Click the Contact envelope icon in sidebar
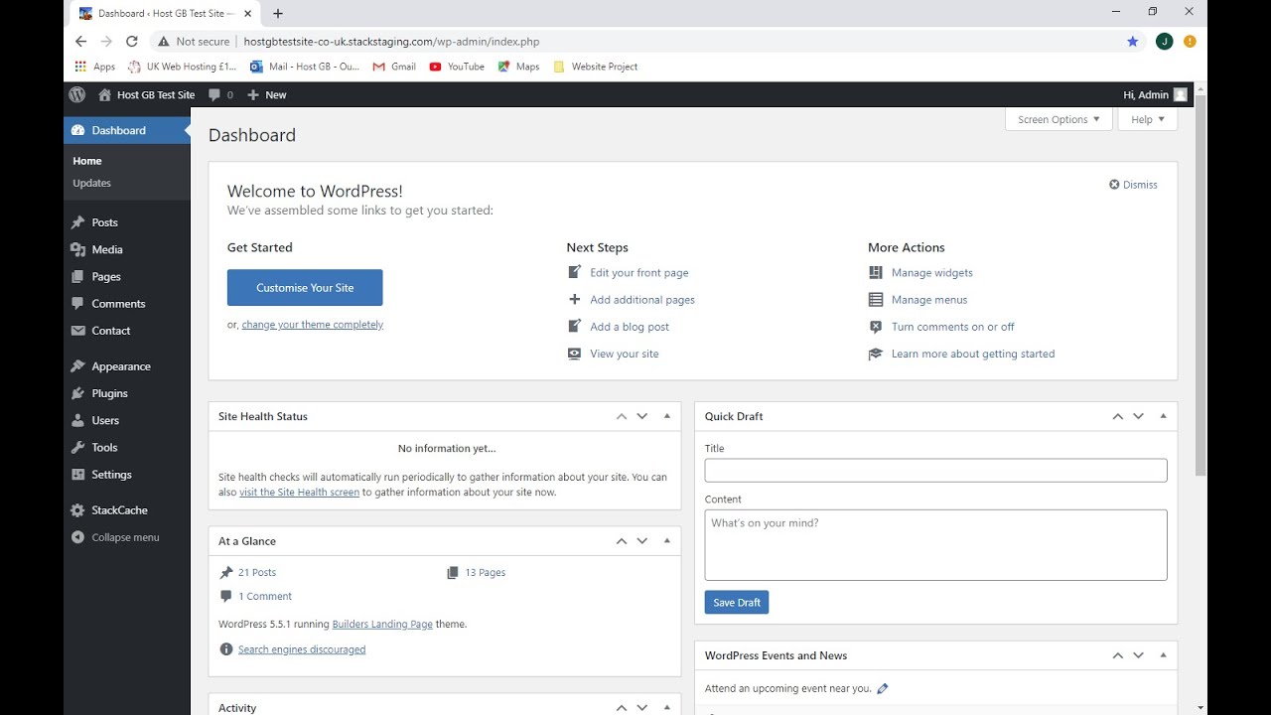The image size is (1271, 715). 77,331
